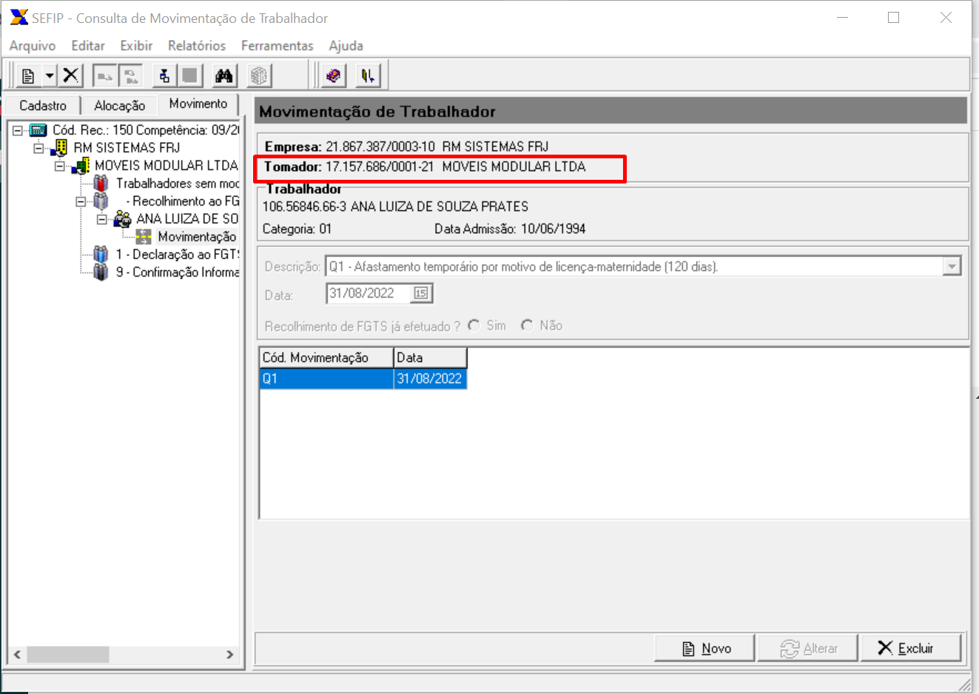Click the tree panel scrollbar left arrow

tap(17, 655)
